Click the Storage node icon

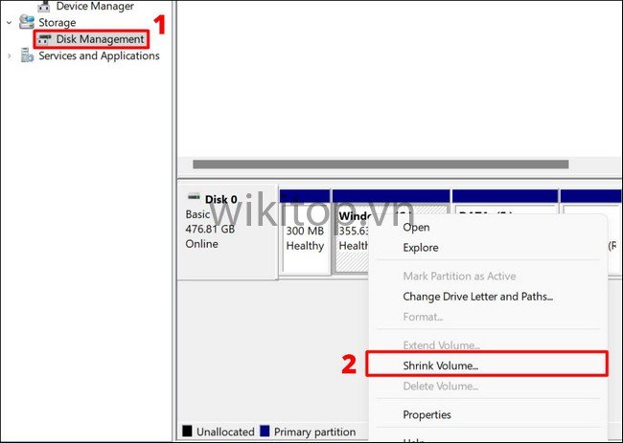[x=27, y=22]
